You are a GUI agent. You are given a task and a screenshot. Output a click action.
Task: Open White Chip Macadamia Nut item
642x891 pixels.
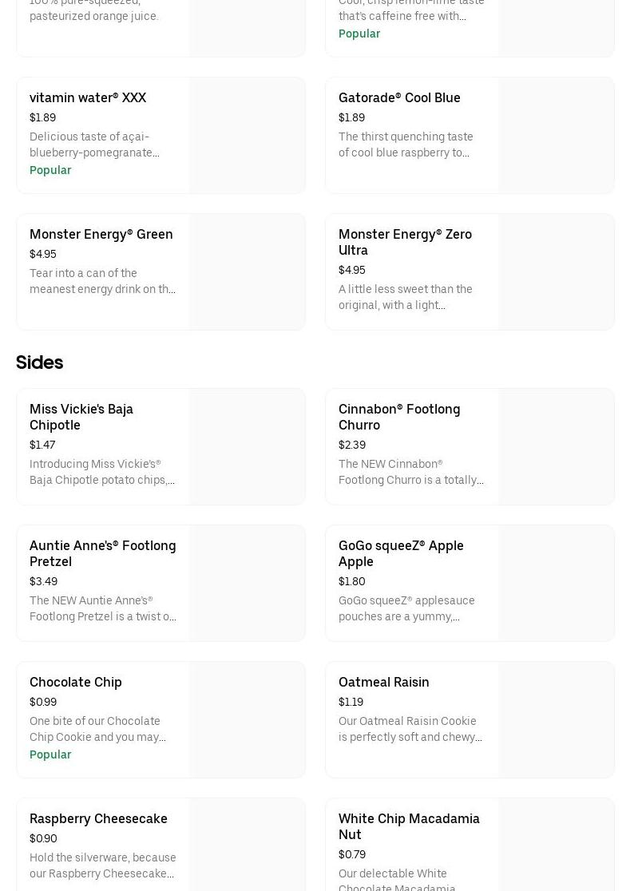pyautogui.click(x=409, y=826)
